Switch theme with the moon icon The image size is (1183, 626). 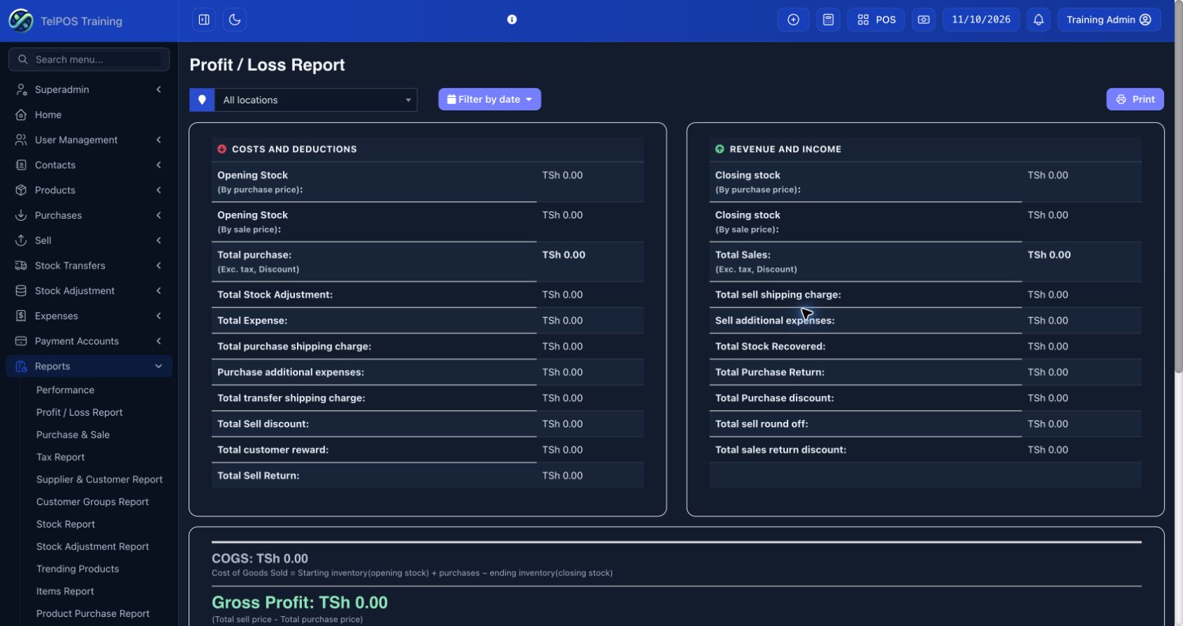[235, 20]
